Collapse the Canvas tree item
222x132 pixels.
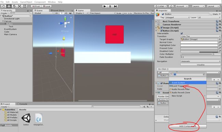pyautogui.click(x=3, y=21)
